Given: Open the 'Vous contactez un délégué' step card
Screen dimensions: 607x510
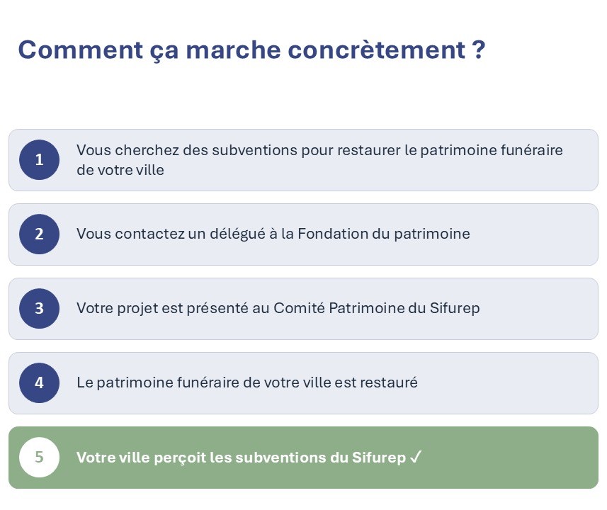Looking at the screenshot, I should pyautogui.click(x=303, y=234).
